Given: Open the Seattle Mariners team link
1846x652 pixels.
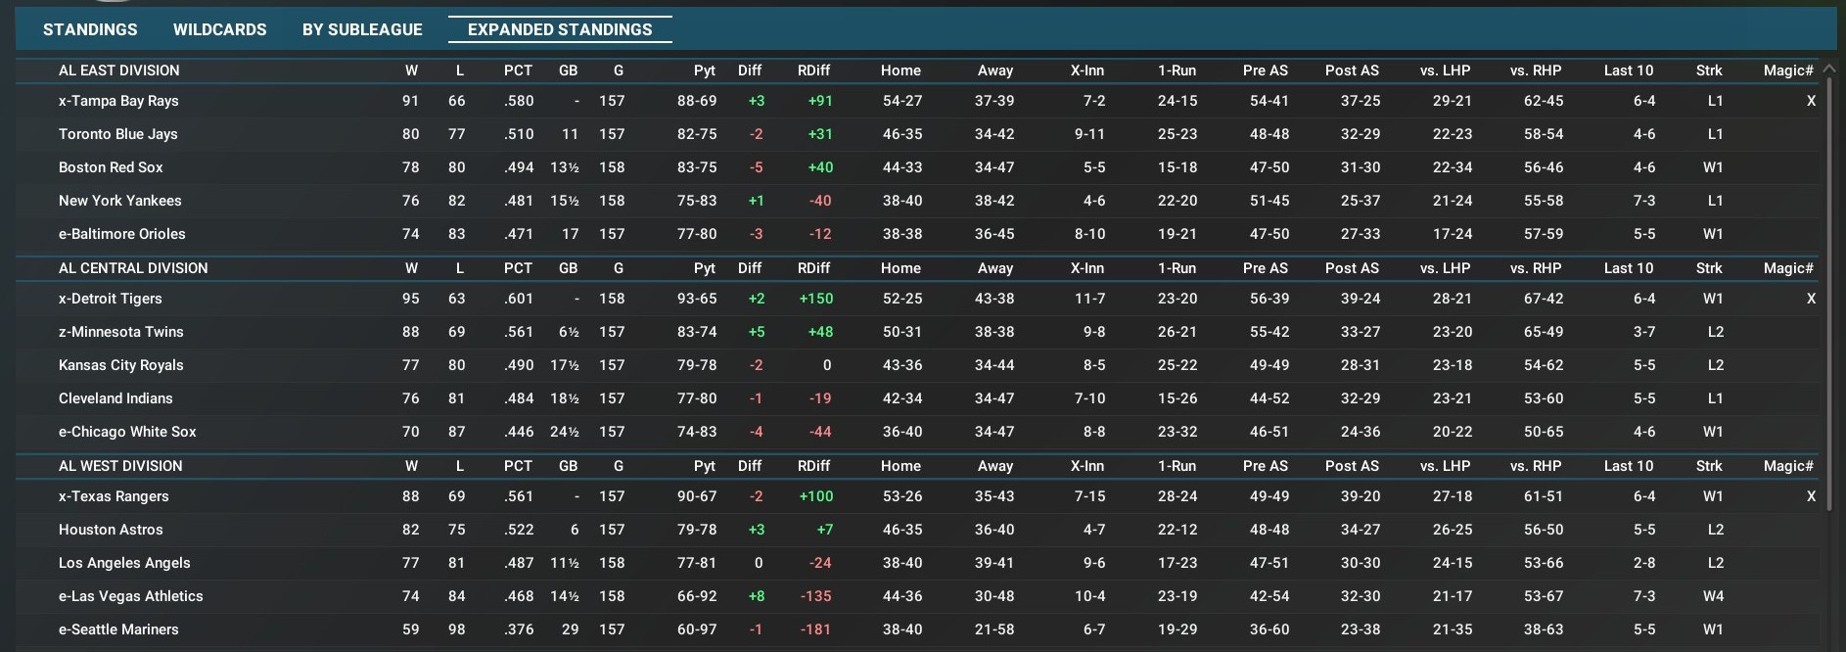Looking at the screenshot, I should click(x=118, y=629).
